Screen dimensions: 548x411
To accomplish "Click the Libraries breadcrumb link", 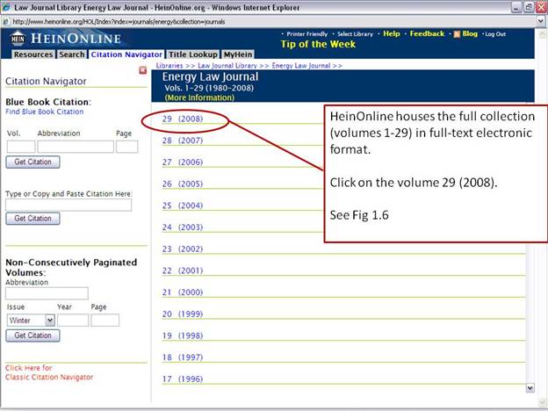I will point(169,66).
